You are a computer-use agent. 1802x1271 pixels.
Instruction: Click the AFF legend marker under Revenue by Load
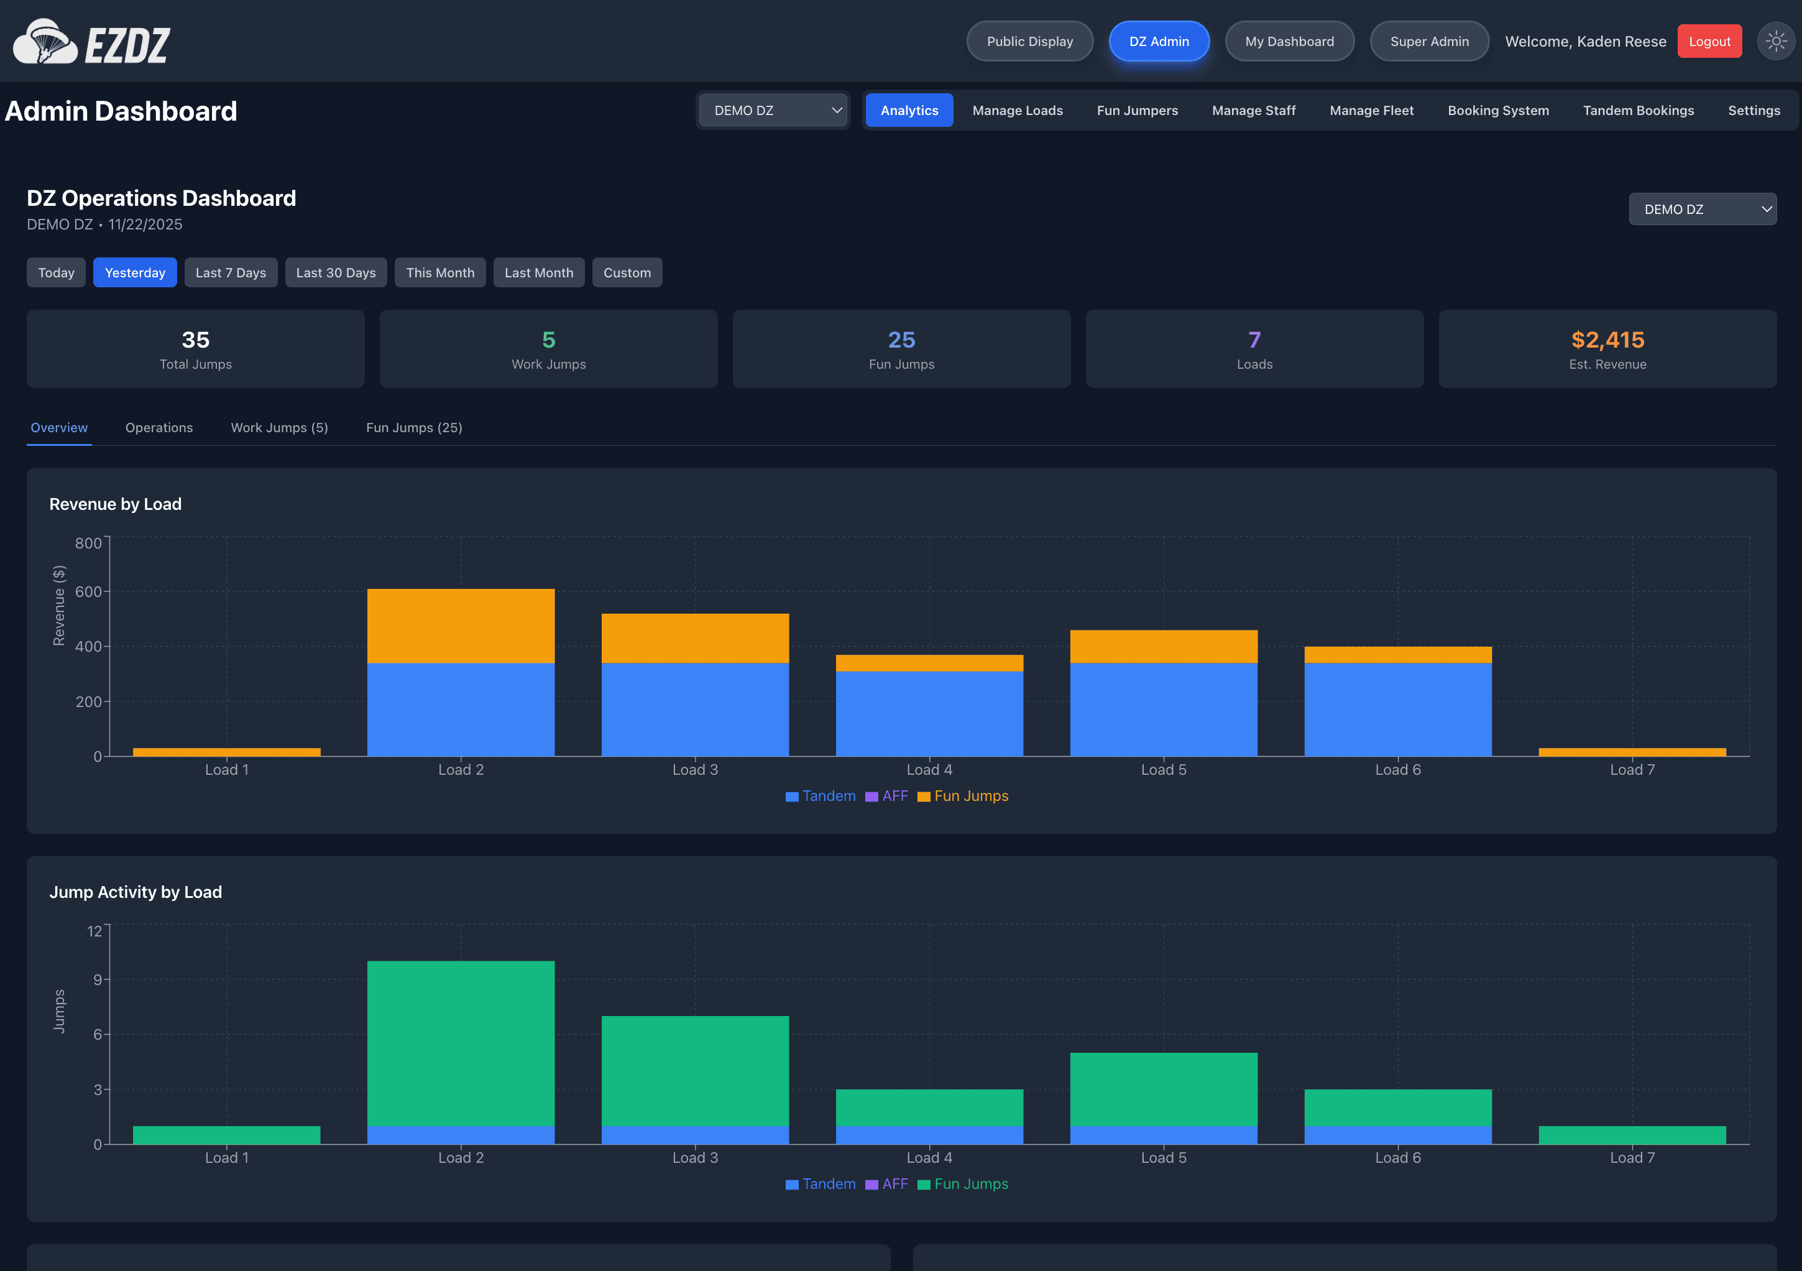(x=871, y=795)
